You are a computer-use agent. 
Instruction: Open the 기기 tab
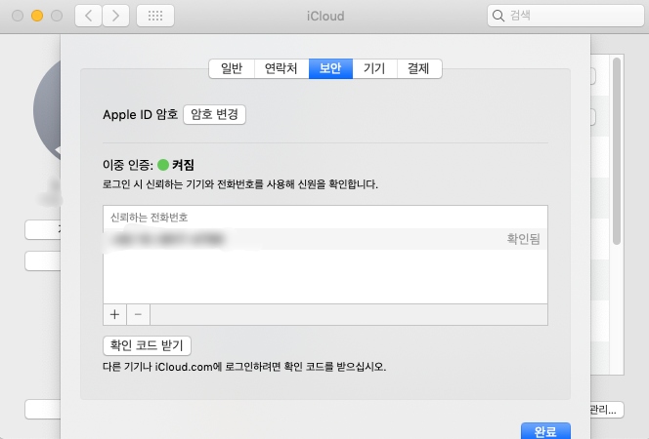pos(374,68)
